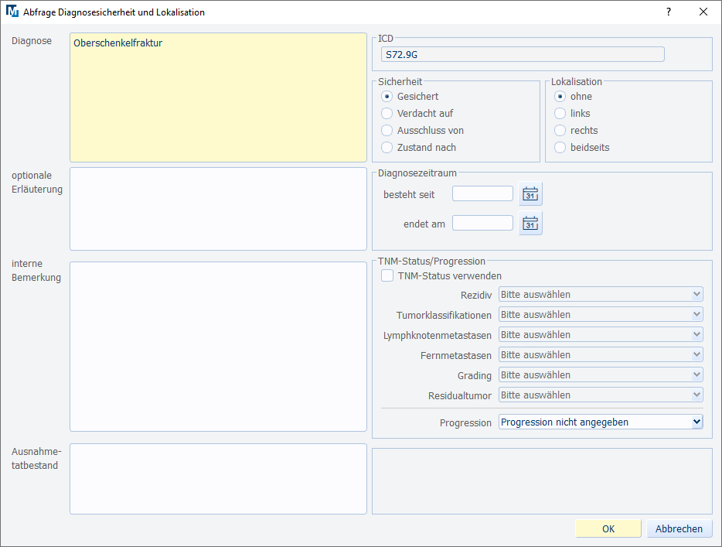
Task: Confirm with the OK button
Action: click(x=608, y=528)
